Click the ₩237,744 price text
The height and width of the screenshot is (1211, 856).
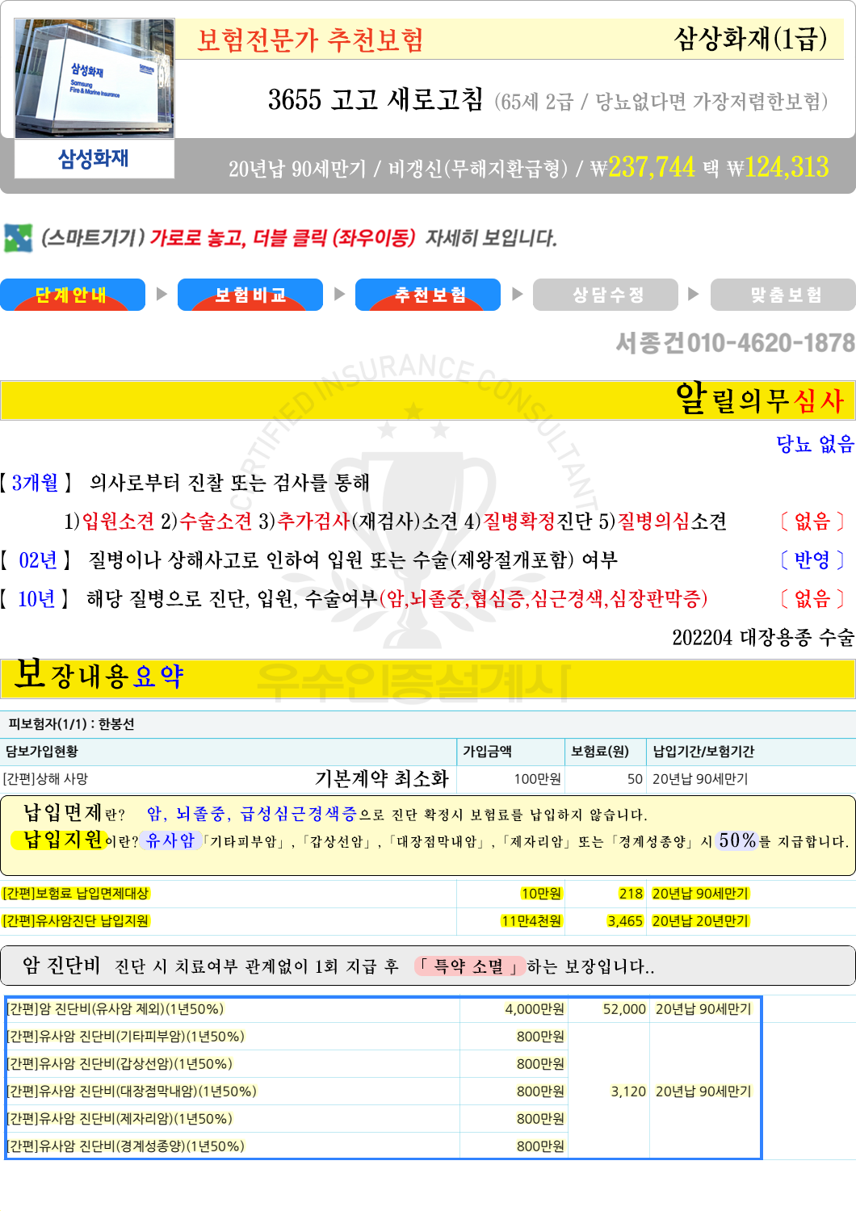(642, 167)
